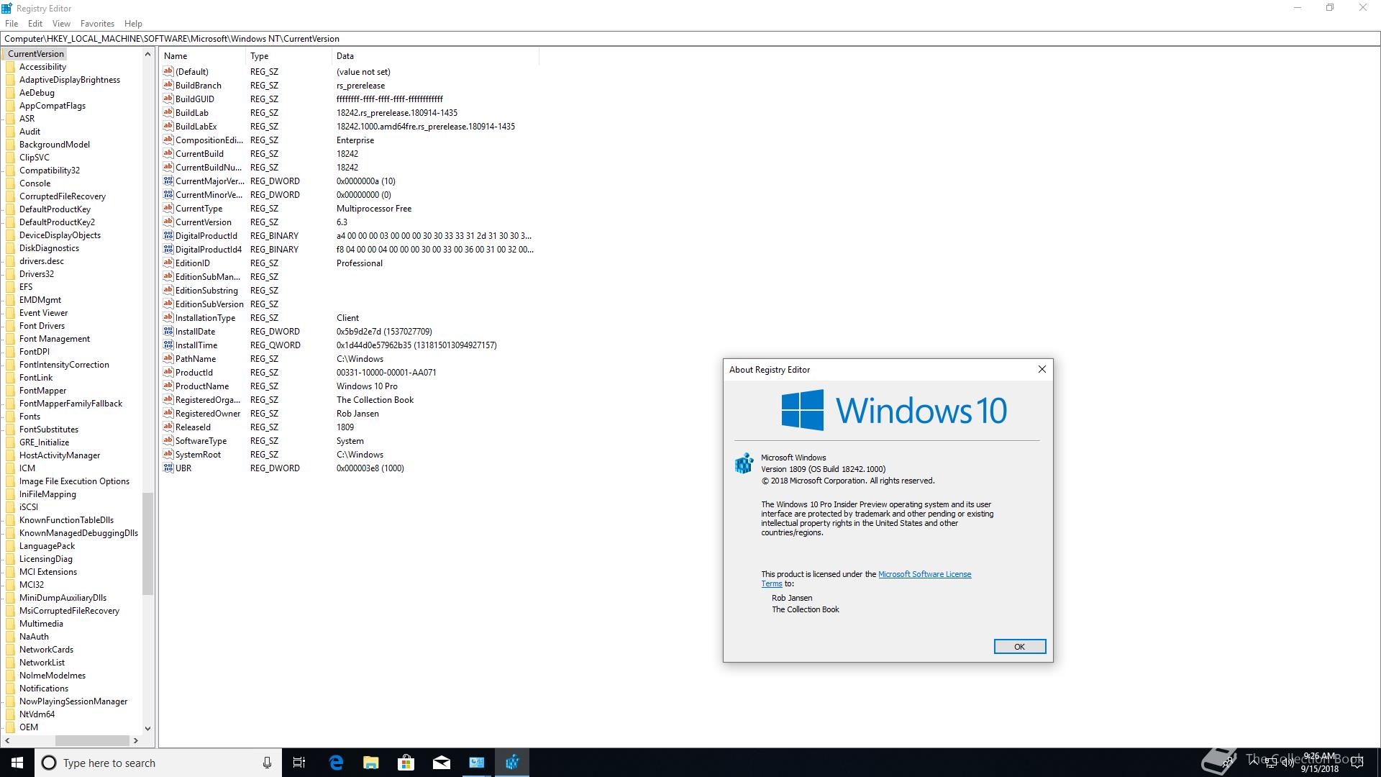This screenshot has width=1381, height=777.
Task: Click the Registry Editor taskbar icon
Action: point(512,763)
